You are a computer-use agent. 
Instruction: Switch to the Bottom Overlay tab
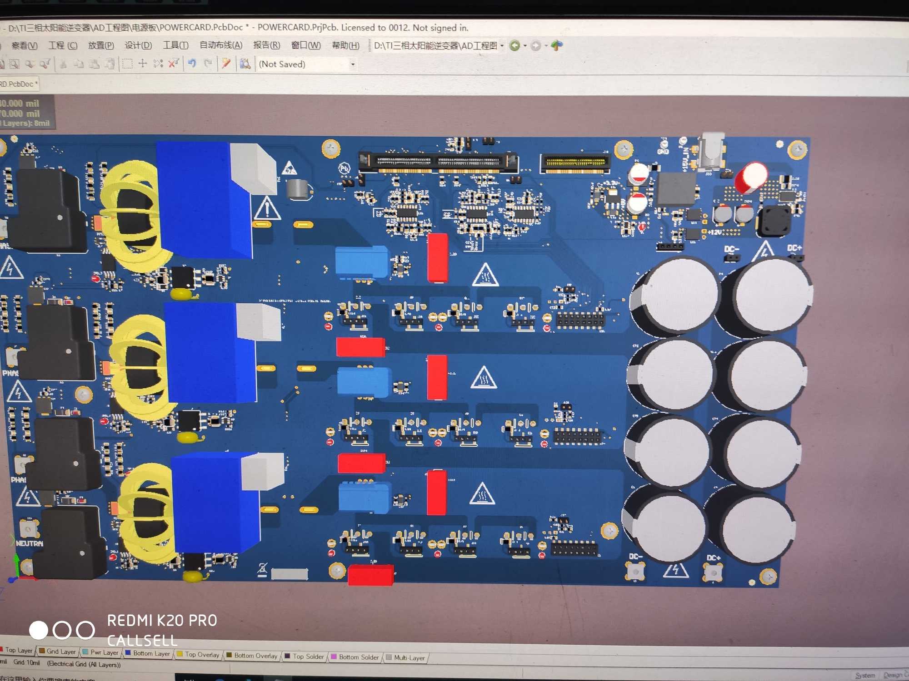pyautogui.click(x=252, y=655)
